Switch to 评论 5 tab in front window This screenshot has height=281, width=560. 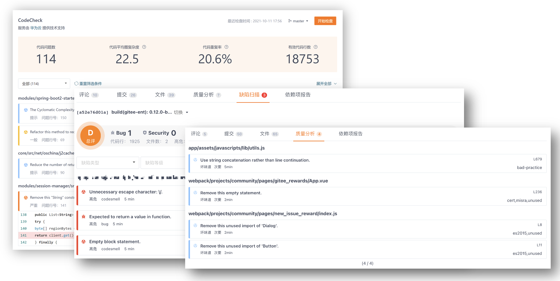click(x=199, y=134)
